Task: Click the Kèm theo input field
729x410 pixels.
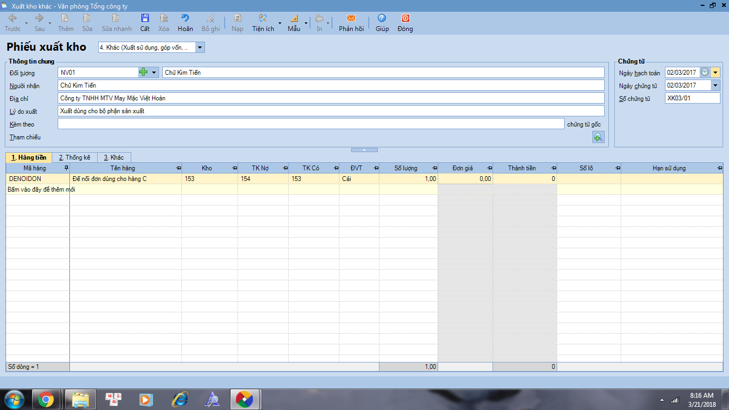Action: (311, 124)
